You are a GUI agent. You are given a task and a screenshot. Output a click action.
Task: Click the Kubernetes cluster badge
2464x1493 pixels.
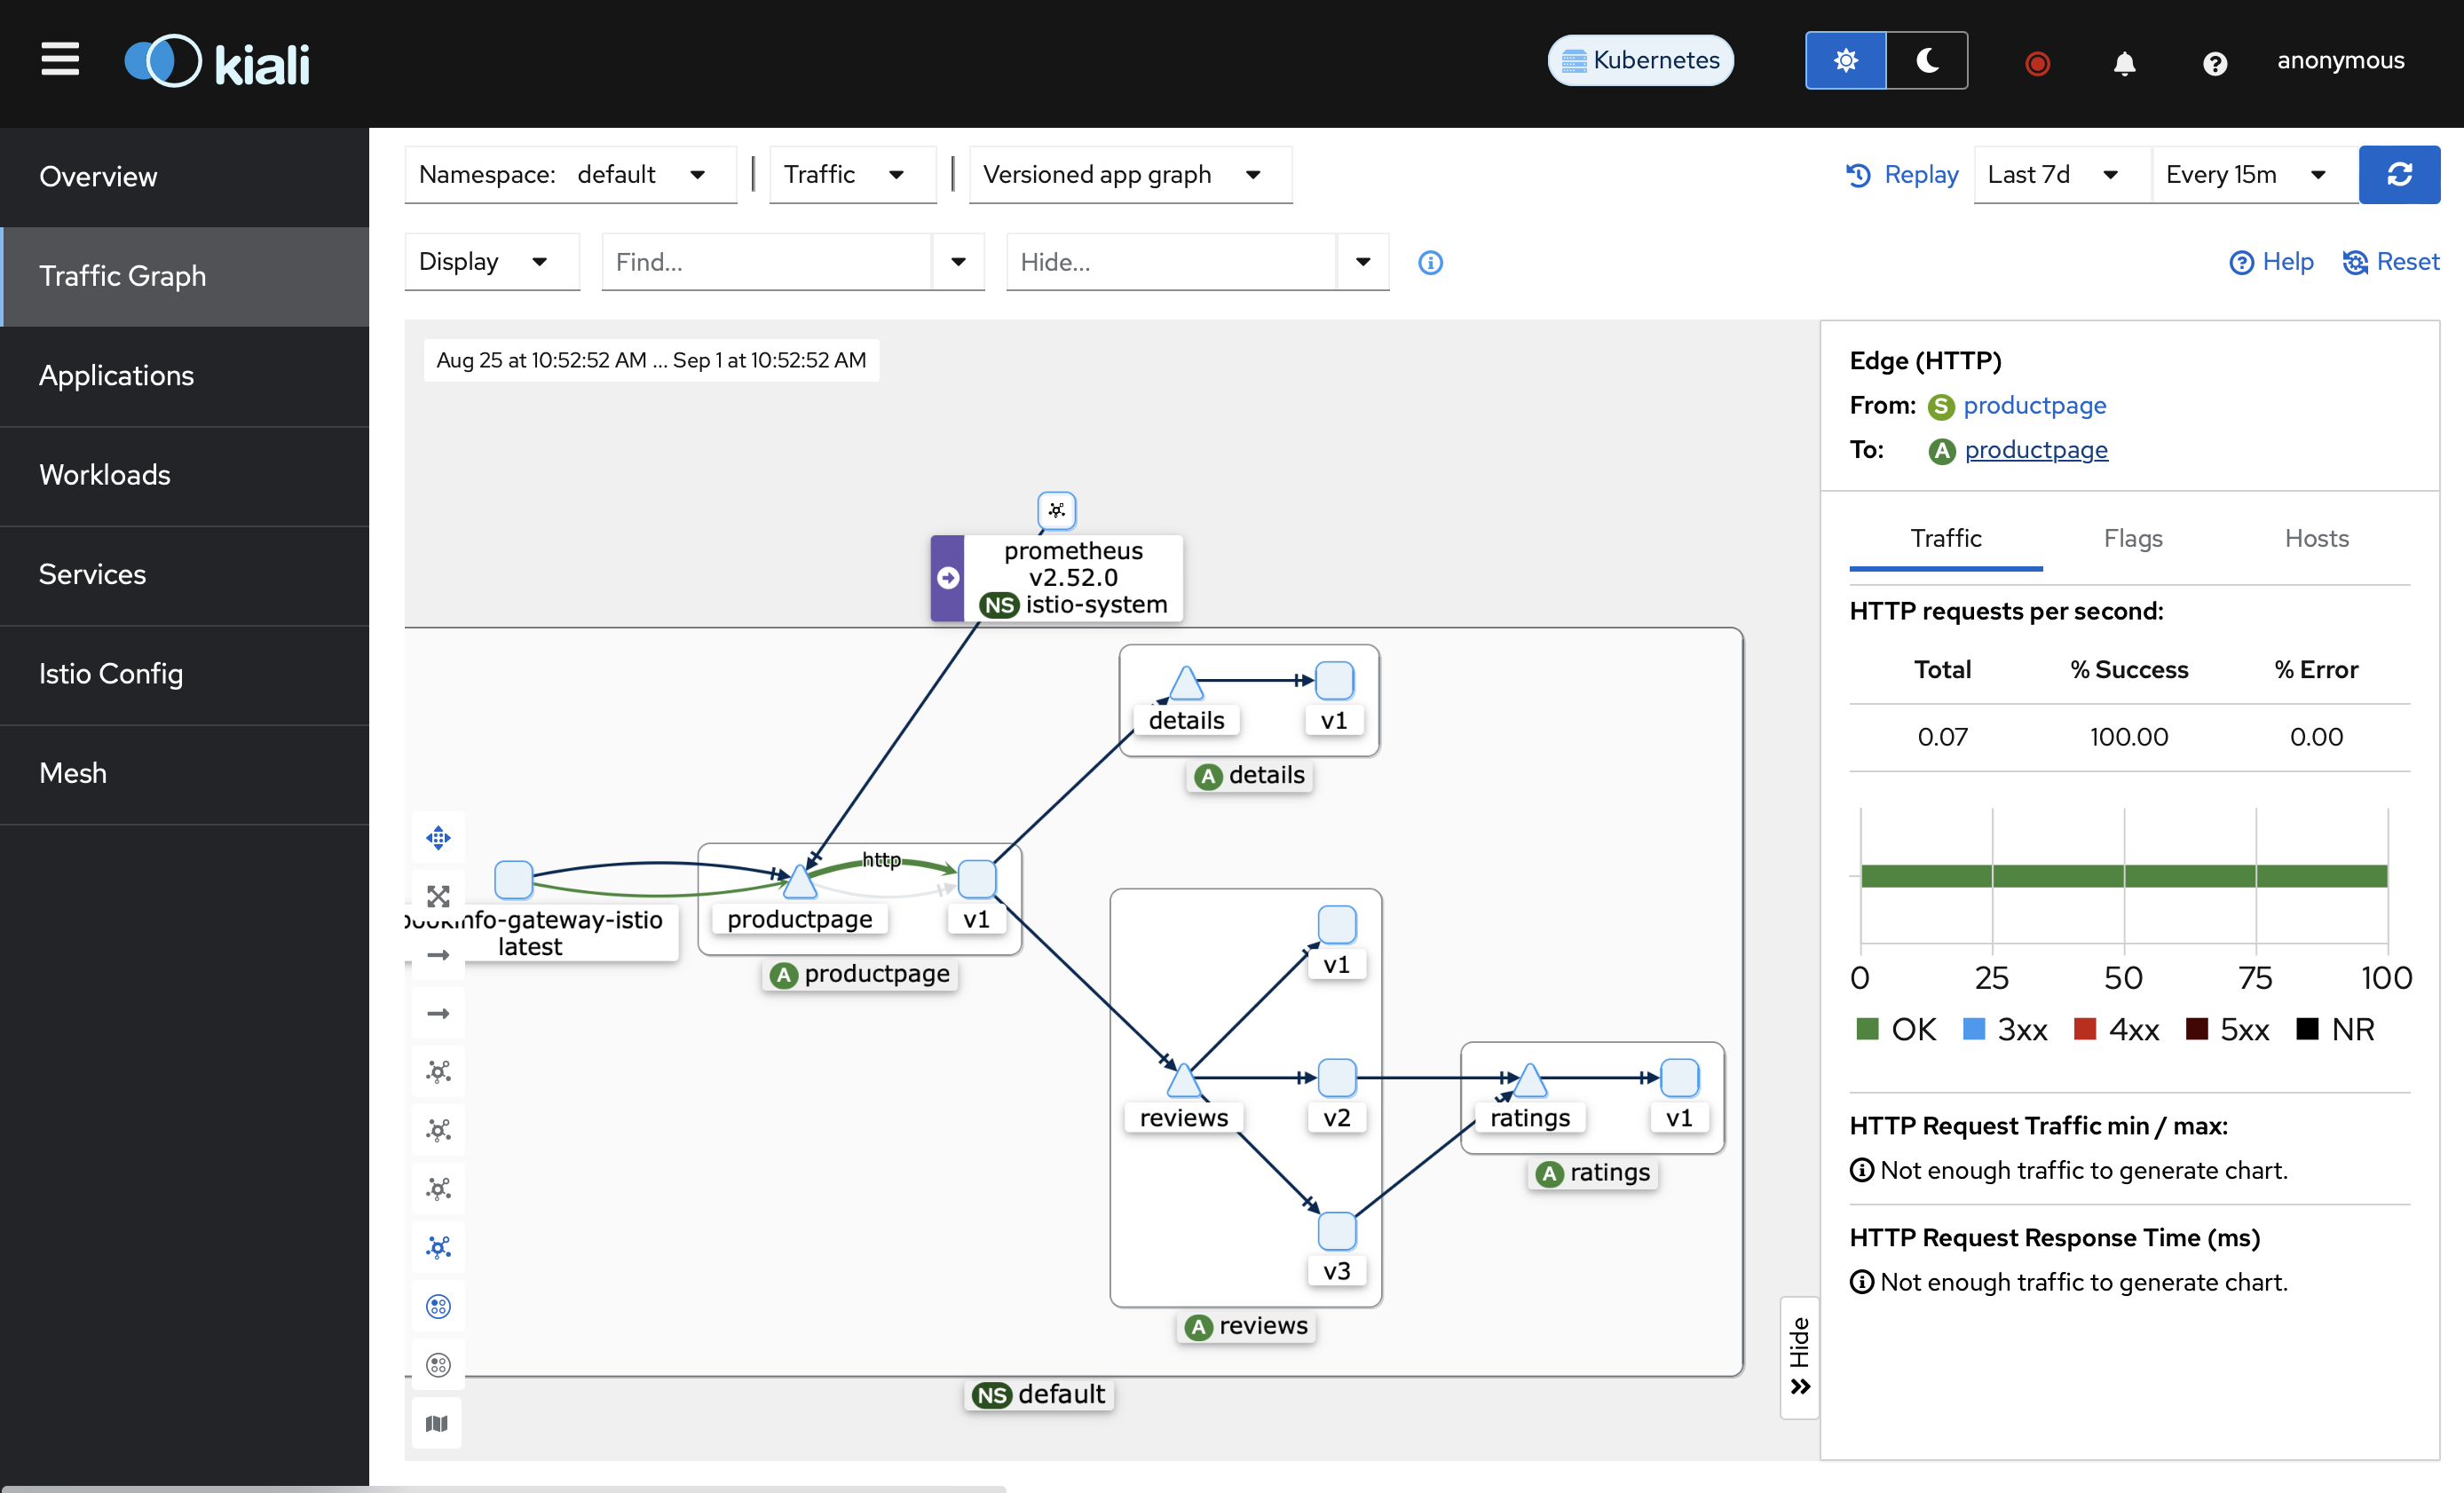tap(1640, 61)
